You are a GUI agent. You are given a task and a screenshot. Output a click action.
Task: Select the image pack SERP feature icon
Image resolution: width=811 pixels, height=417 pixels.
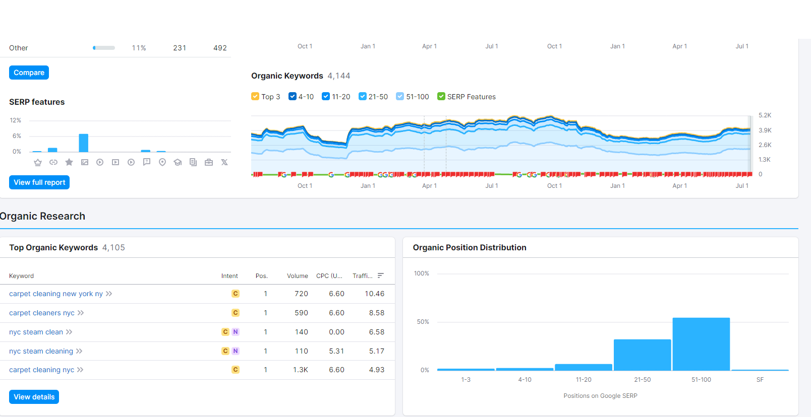pos(85,162)
